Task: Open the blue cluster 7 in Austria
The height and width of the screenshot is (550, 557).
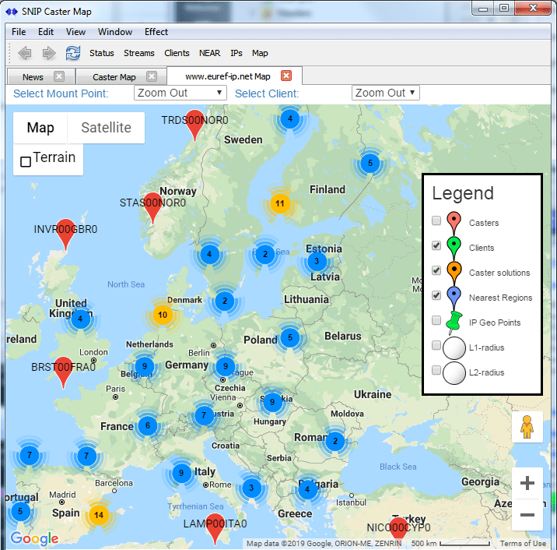Action: click(x=204, y=415)
